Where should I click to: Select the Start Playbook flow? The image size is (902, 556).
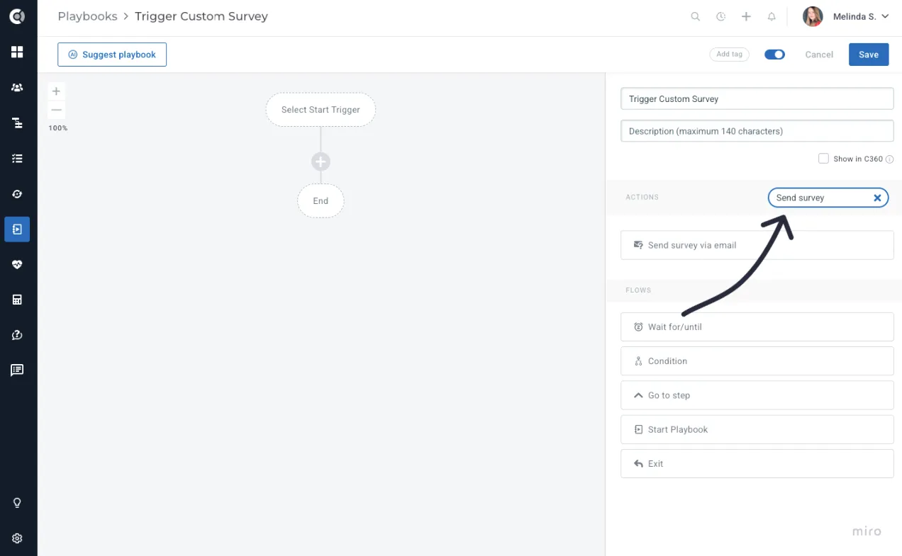[x=757, y=429]
